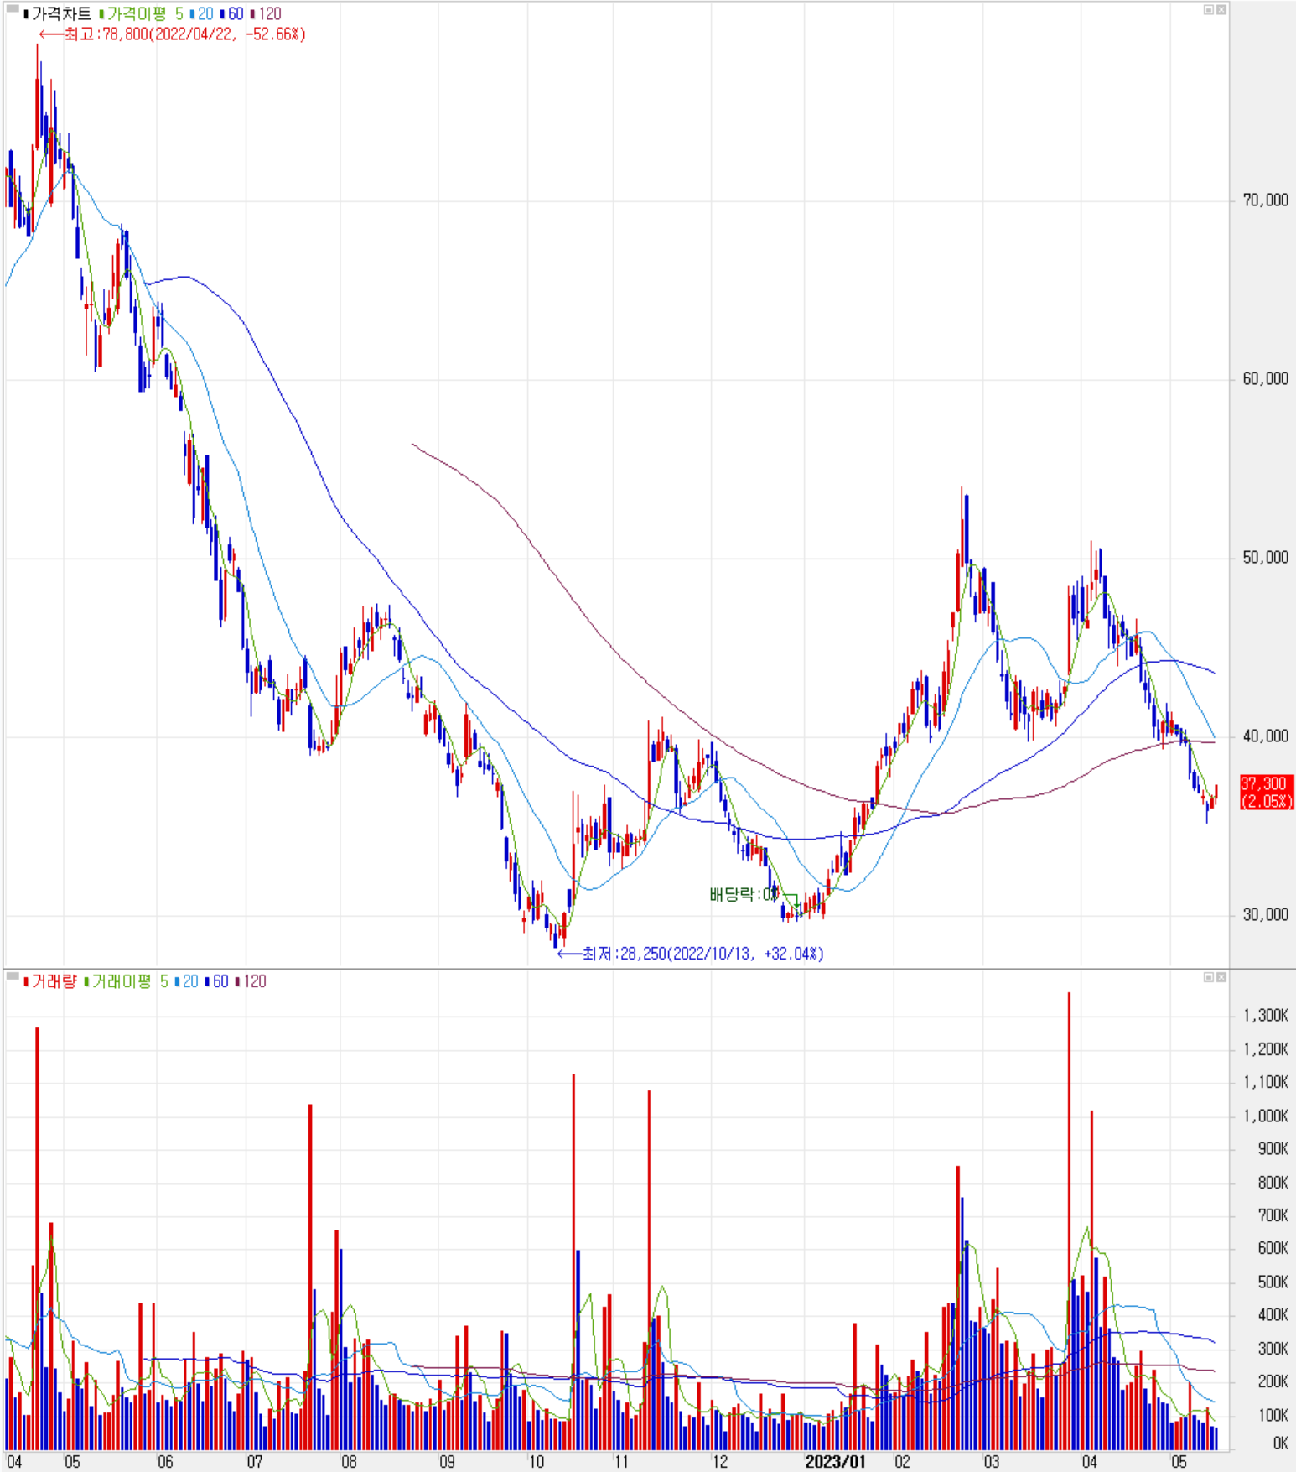Screen dimensions: 1296x1472
Task: Click the 최고:78,800 high price annotation
Action: coord(173,34)
